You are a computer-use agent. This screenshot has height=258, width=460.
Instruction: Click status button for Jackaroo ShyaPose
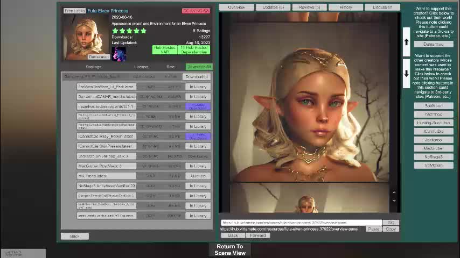click(198, 156)
